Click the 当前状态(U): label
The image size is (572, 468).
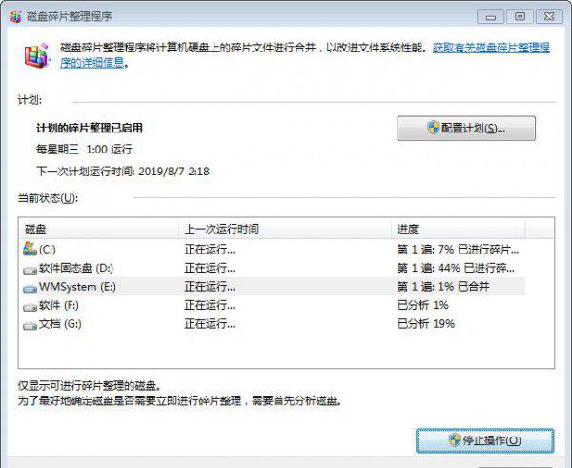point(48,198)
